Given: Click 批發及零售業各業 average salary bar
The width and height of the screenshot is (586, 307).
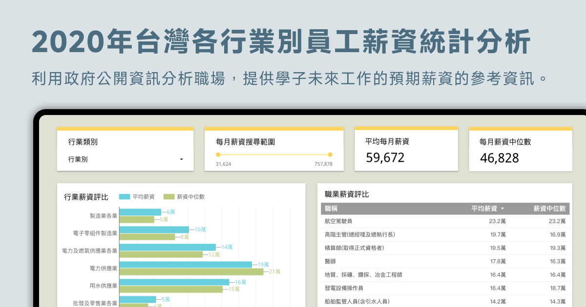Looking at the screenshot, I should coord(138,299).
